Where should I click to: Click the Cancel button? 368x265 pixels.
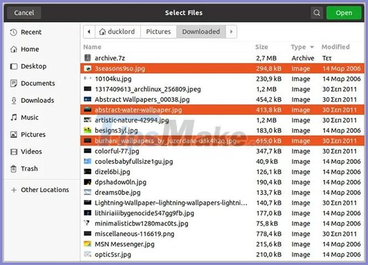[x=24, y=13]
